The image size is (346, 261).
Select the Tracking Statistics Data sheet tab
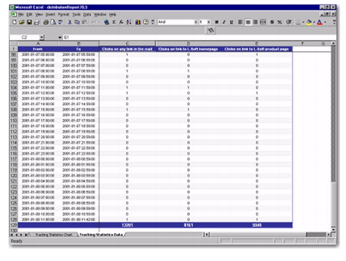[x=101, y=235]
